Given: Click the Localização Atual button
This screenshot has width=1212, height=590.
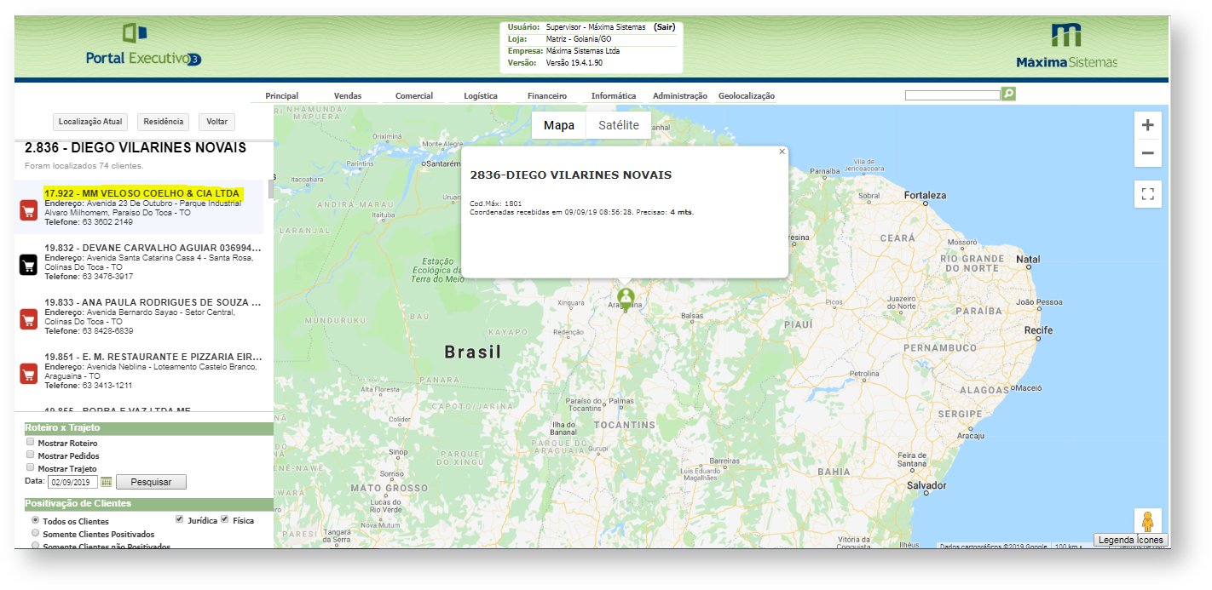Looking at the screenshot, I should pyautogui.click(x=91, y=122).
